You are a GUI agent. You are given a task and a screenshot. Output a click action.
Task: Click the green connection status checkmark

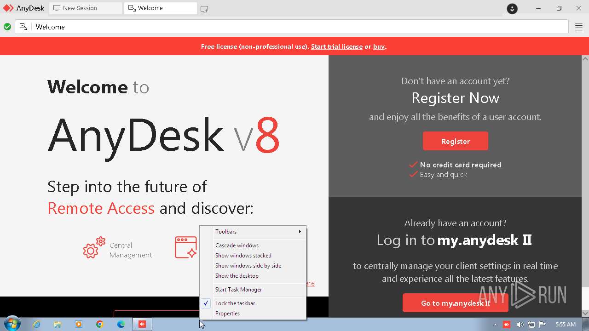click(x=7, y=27)
